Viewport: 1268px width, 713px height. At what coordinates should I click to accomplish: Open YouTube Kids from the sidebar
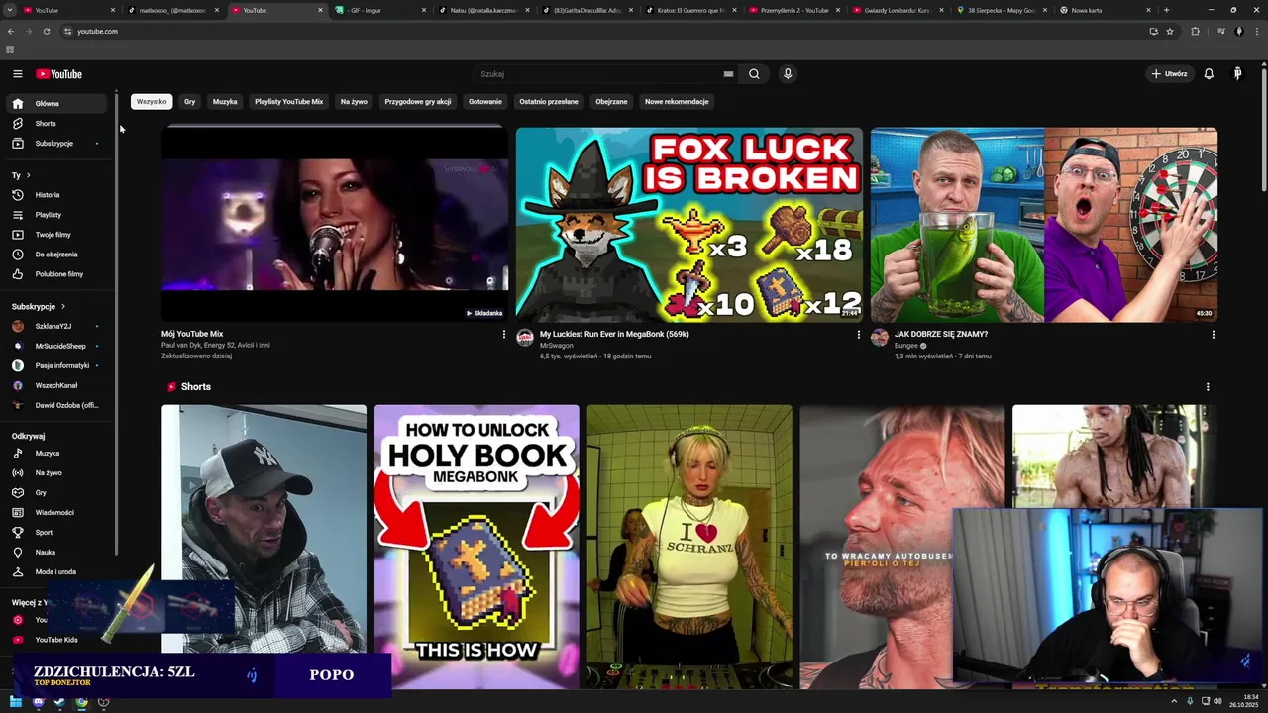point(55,640)
